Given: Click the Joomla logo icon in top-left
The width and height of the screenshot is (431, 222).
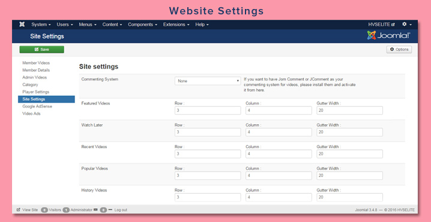Looking at the screenshot, I should tap(22, 25).
